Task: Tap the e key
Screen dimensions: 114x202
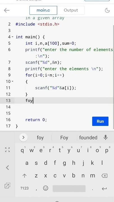Action: [41, 150]
